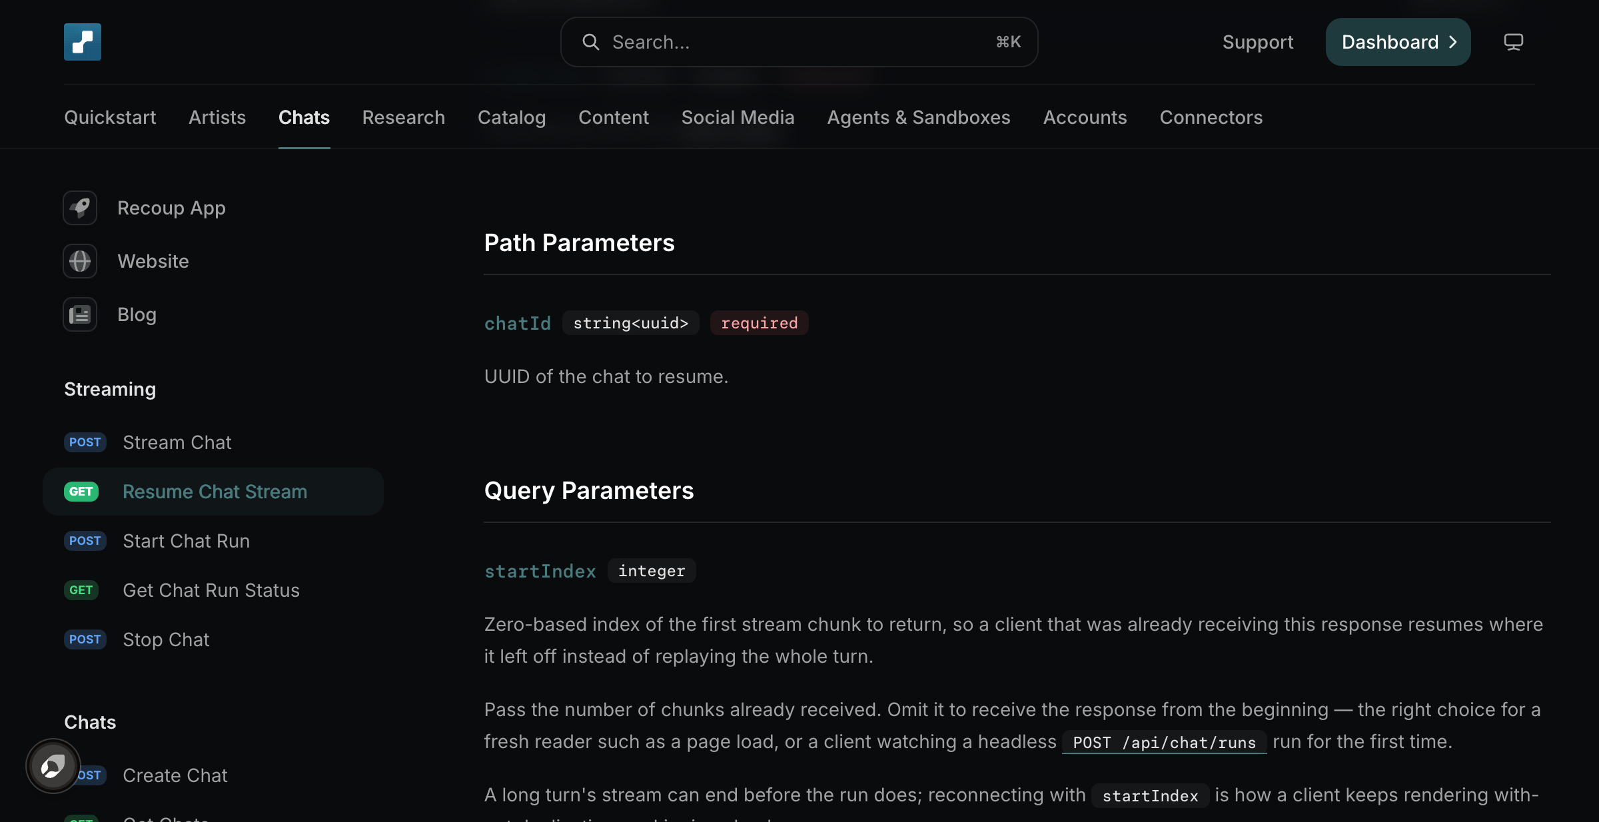Click the startIndex parameter name
This screenshot has width=1599, height=822.
[x=540, y=571]
